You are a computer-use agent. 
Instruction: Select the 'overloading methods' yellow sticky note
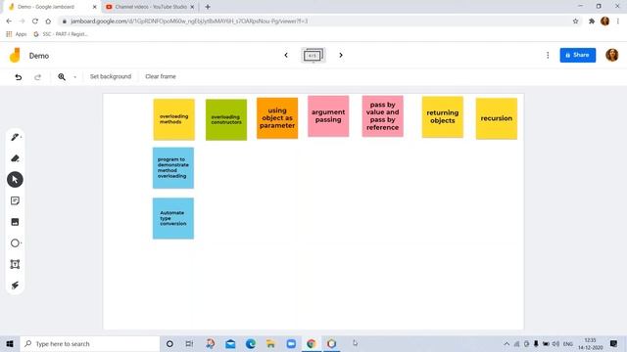pos(174,119)
